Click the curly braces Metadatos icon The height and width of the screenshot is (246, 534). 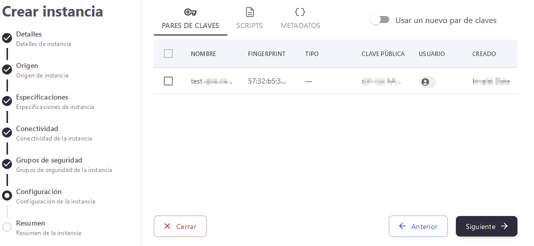(300, 12)
